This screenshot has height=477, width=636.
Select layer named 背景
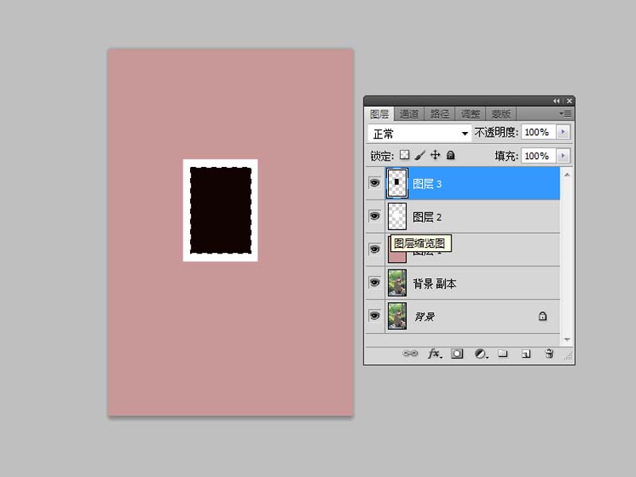(x=425, y=316)
